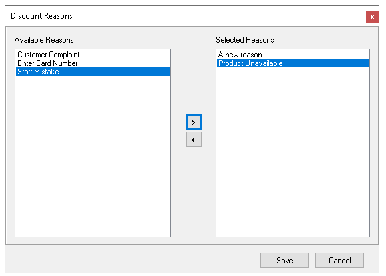Image resolution: width=386 pixels, height=276 pixels.
Task: Click the Discount Reasons title text
Action: click(x=42, y=16)
